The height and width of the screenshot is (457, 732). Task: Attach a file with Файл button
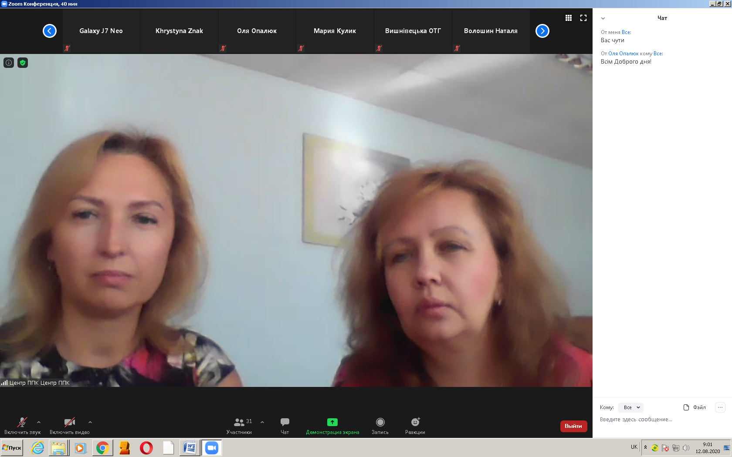[x=695, y=407]
